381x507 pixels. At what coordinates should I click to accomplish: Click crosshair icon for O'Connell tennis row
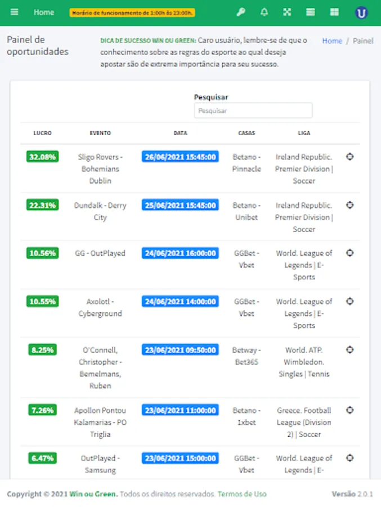click(349, 350)
